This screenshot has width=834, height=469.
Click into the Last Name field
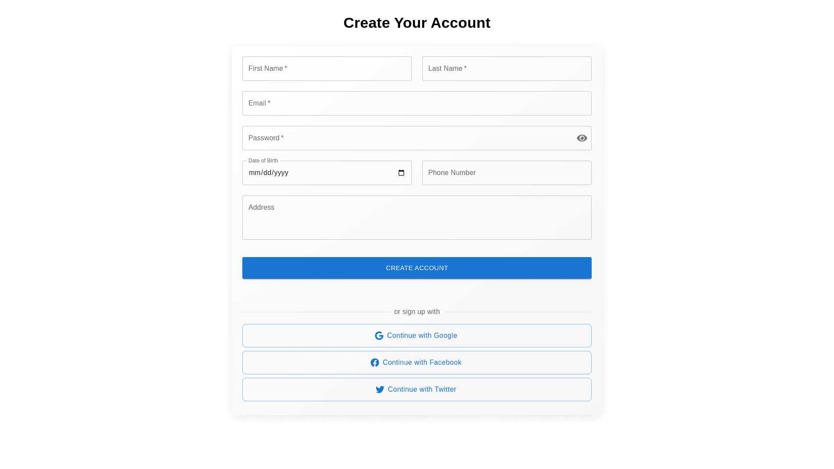point(506,69)
